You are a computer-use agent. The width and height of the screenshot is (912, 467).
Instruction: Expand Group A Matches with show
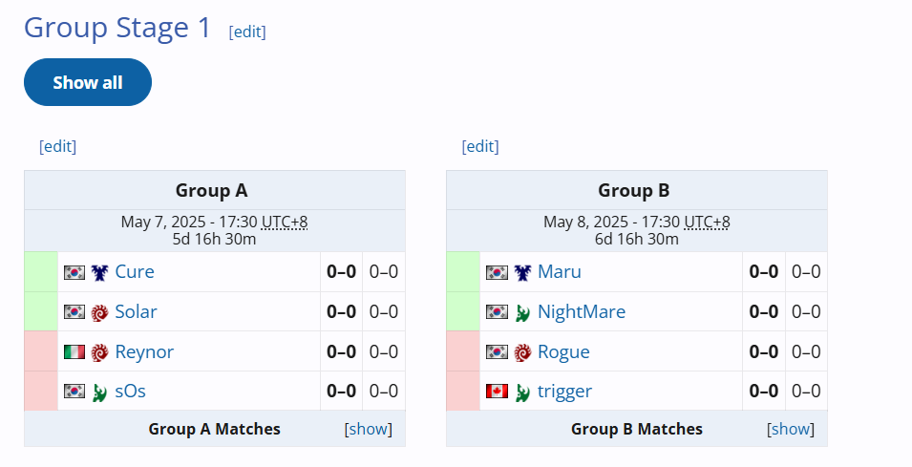click(x=369, y=429)
